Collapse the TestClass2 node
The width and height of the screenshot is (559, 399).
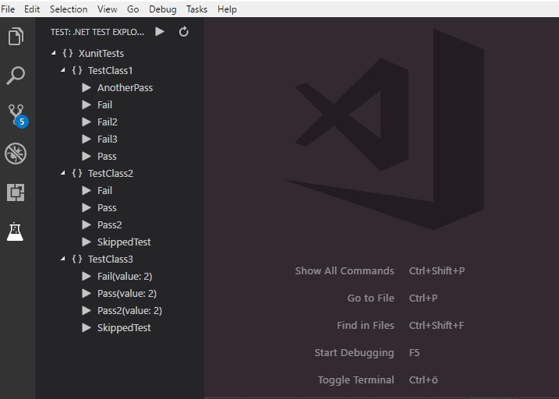[x=63, y=174]
